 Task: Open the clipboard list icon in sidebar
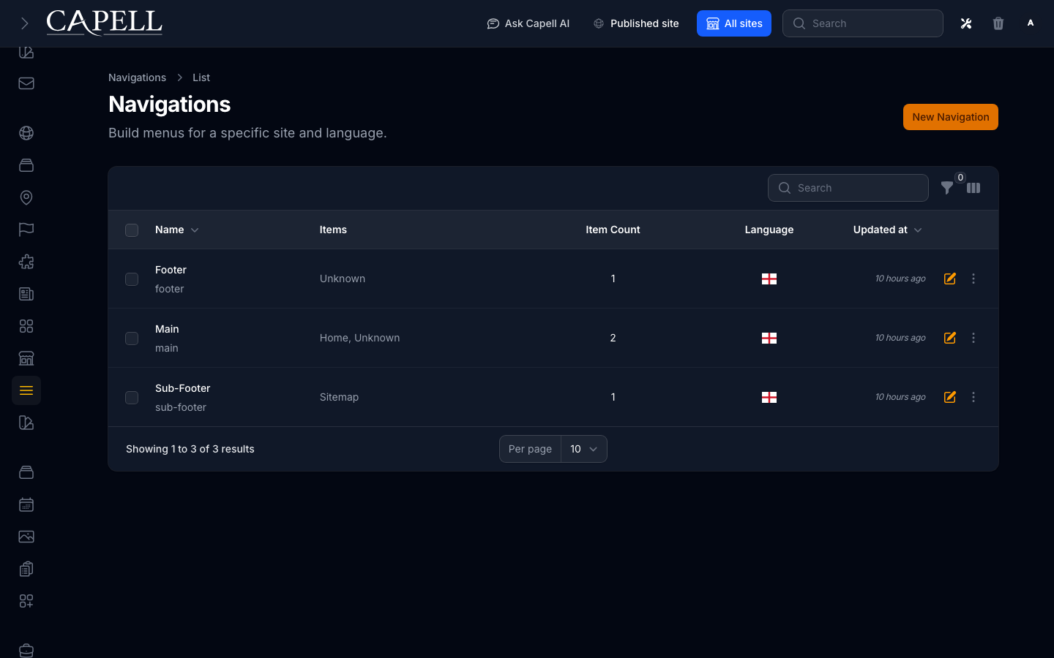coord(26,569)
